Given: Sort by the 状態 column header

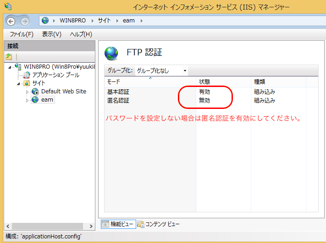Looking at the screenshot, I should pyautogui.click(x=223, y=82).
